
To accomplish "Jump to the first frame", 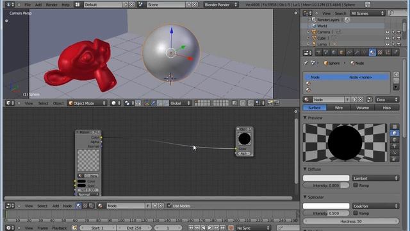I will (x=191, y=228).
